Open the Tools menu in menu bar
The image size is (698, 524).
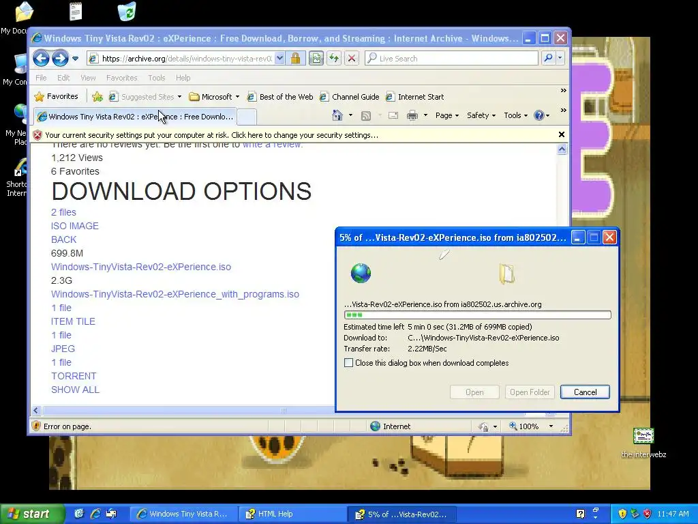click(157, 78)
